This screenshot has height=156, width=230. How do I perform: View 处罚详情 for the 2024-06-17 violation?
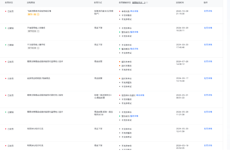208,78
